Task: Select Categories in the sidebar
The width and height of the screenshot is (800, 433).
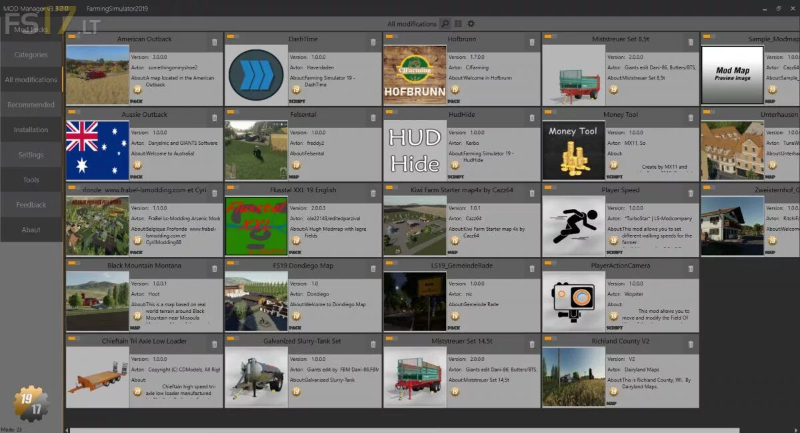Action: [31, 54]
